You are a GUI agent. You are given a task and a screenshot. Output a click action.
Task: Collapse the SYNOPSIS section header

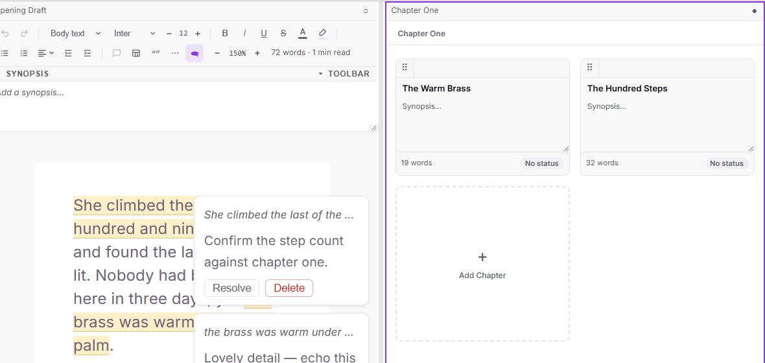tap(27, 74)
